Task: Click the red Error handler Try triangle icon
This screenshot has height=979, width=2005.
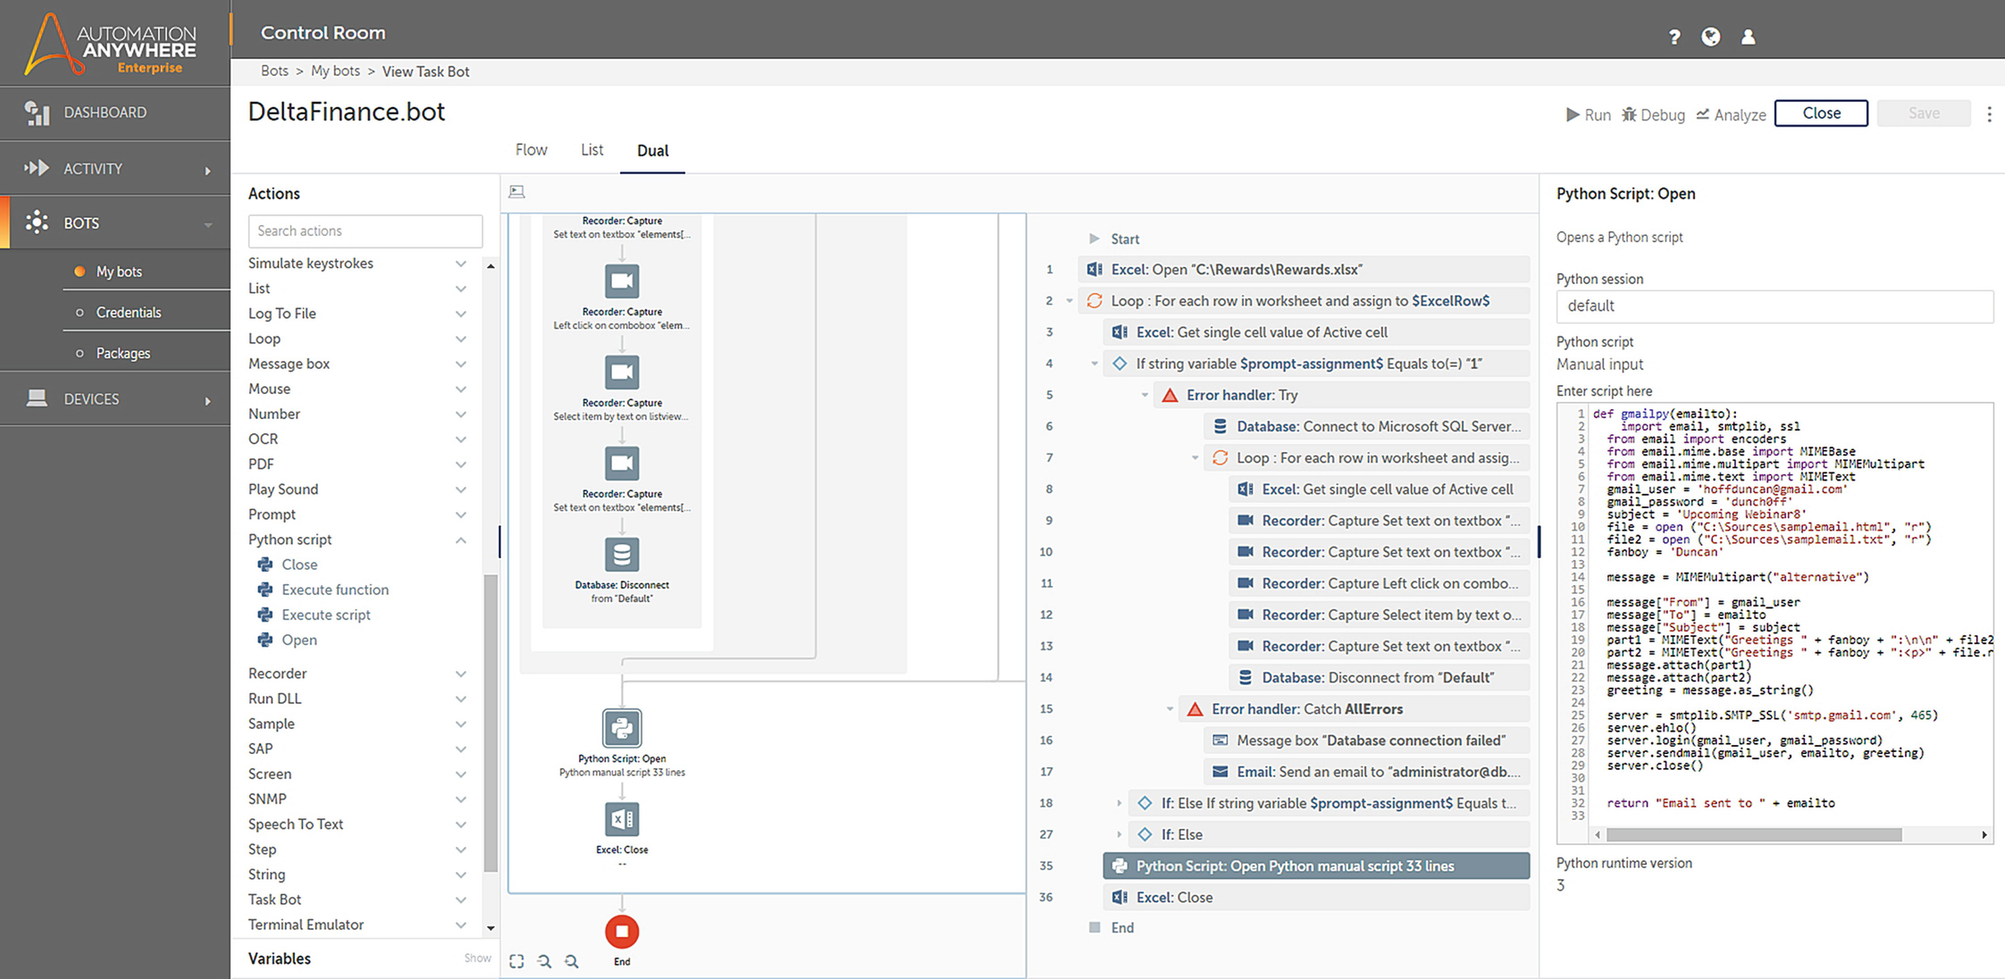Action: 1170,395
